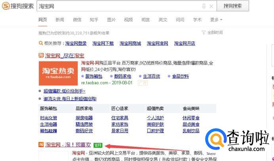Click the 搜狗搜索 search button
The height and width of the screenshot is (161, 274).
pyautogui.click(x=233, y=6)
